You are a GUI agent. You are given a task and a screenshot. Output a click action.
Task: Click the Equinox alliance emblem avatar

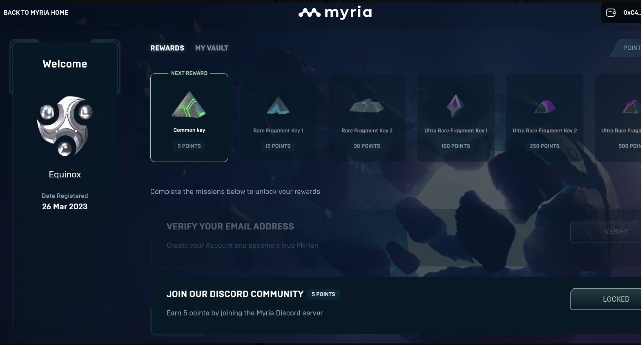pyautogui.click(x=65, y=126)
